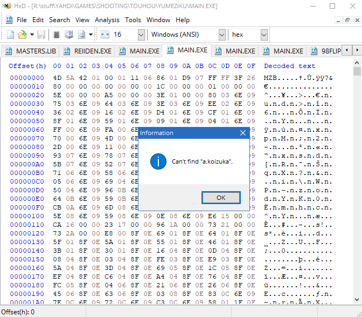Click the Open RAM memory chip icon

pos(57,35)
